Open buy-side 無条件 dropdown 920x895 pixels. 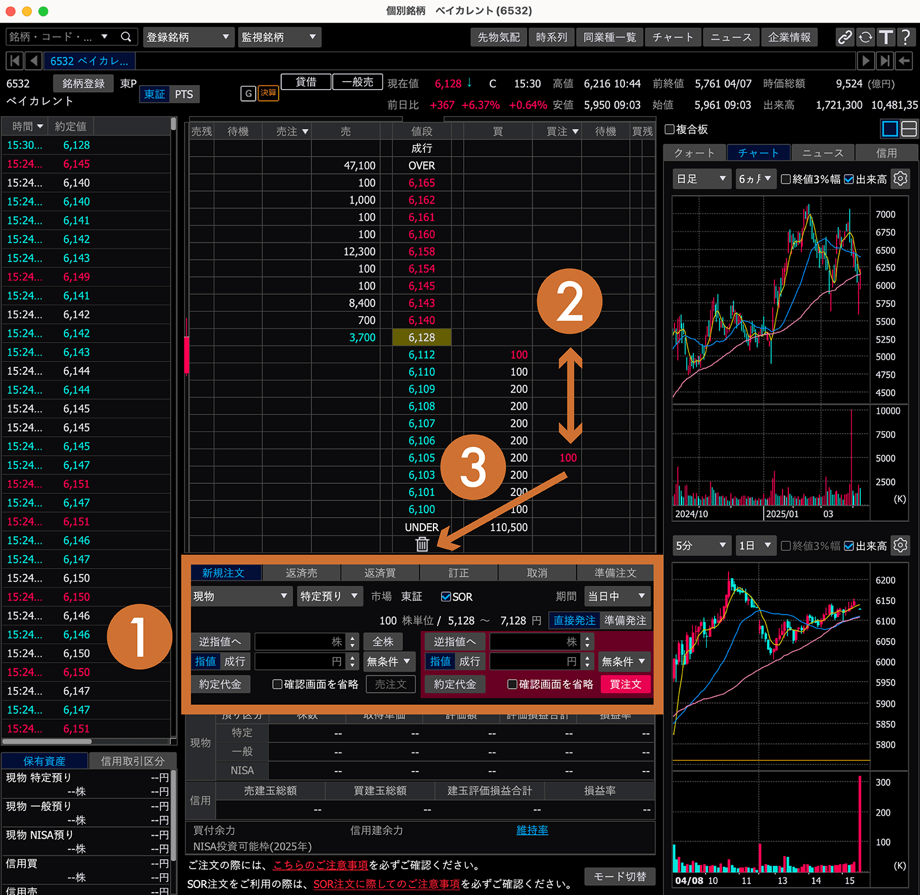(624, 662)
